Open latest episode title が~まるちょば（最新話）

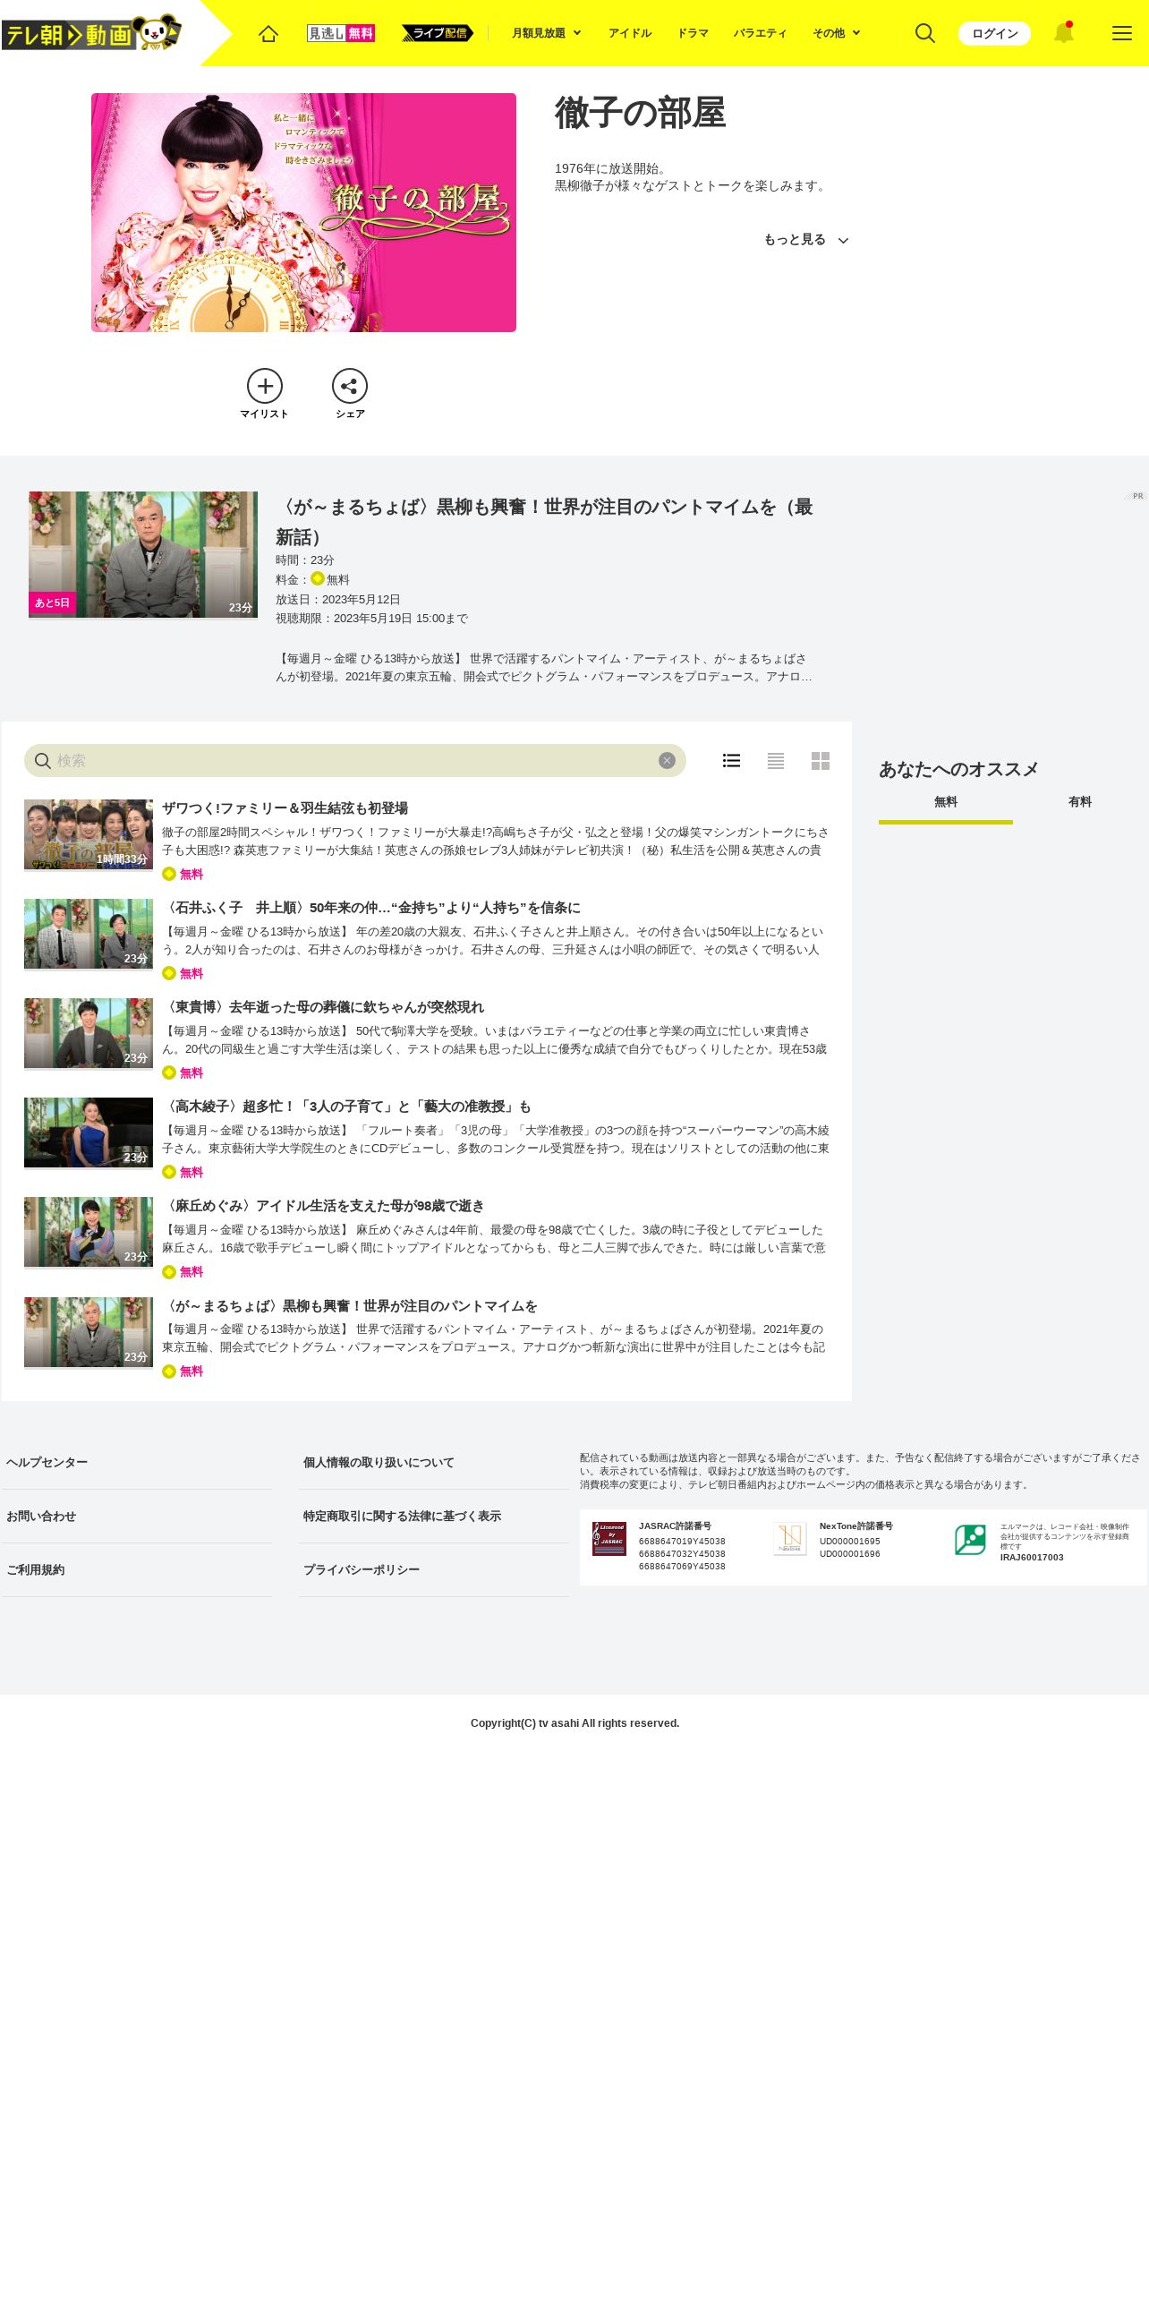pyautogui.click(x=544, y=522)
